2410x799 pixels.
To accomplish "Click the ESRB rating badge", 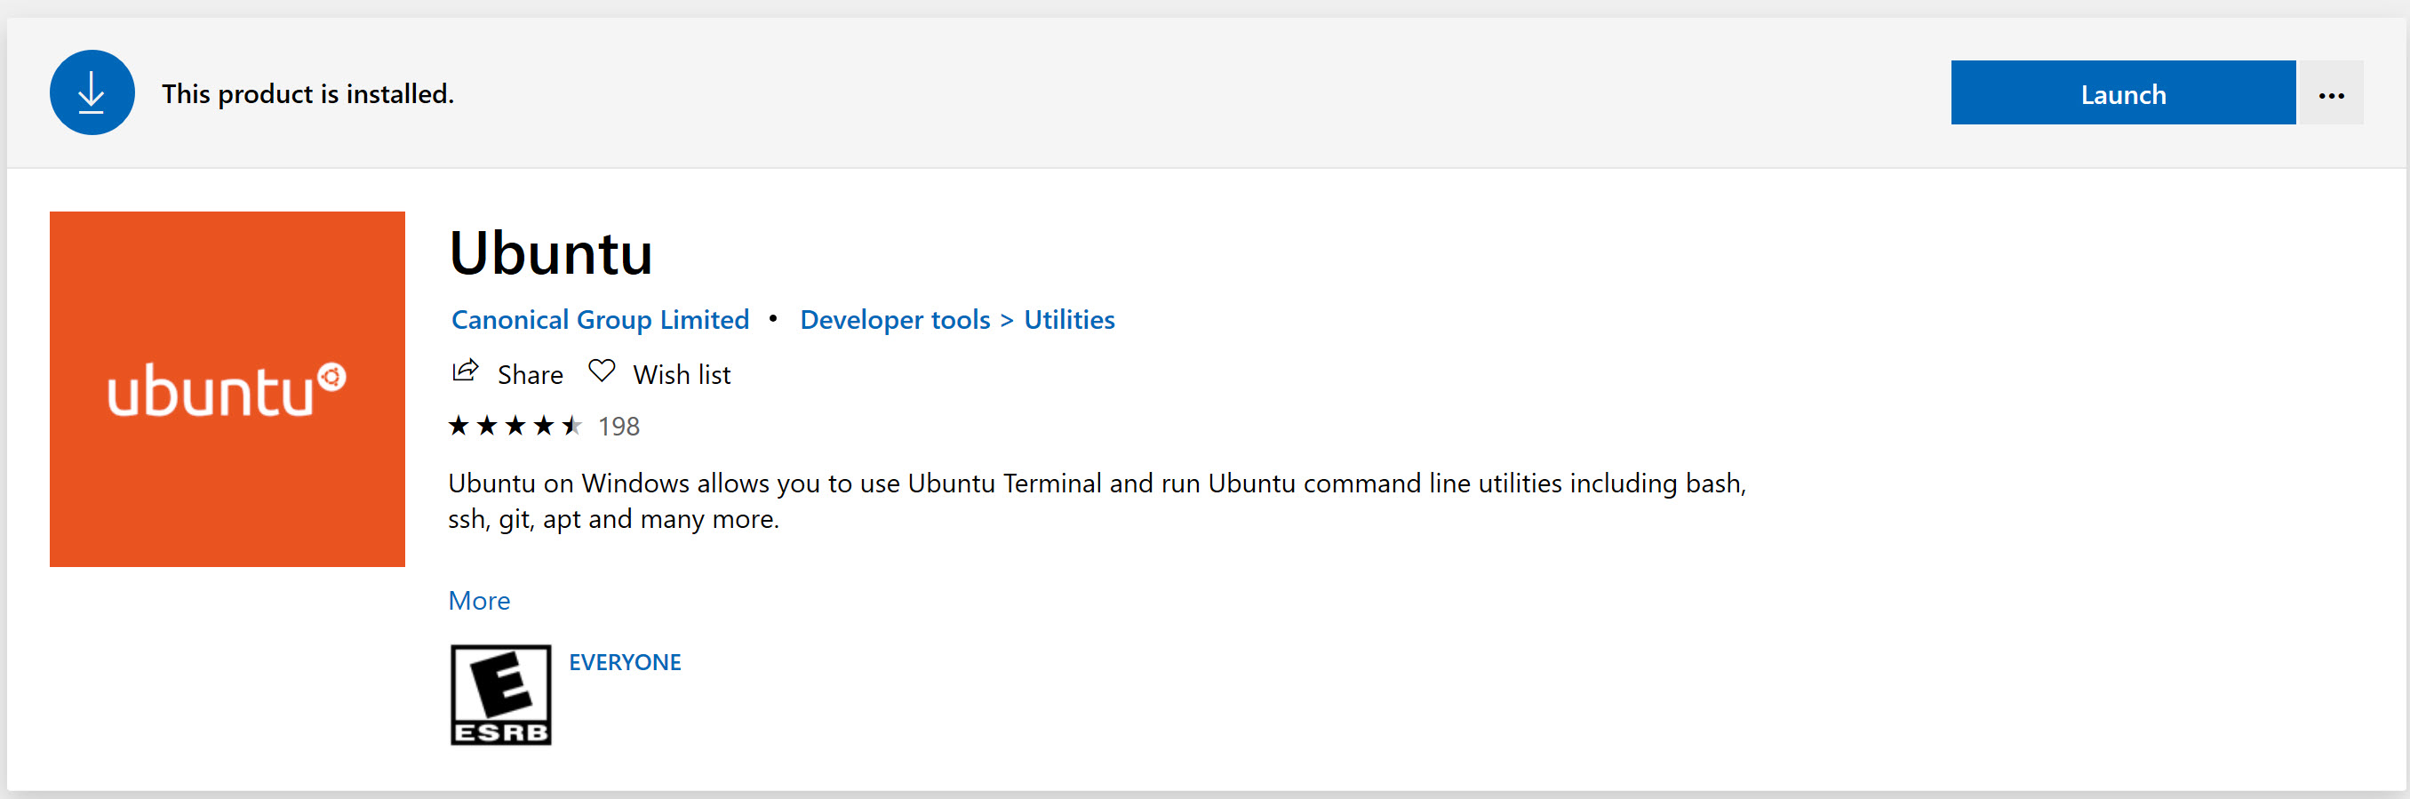I will pyautogui.click(x=500, y=694).
